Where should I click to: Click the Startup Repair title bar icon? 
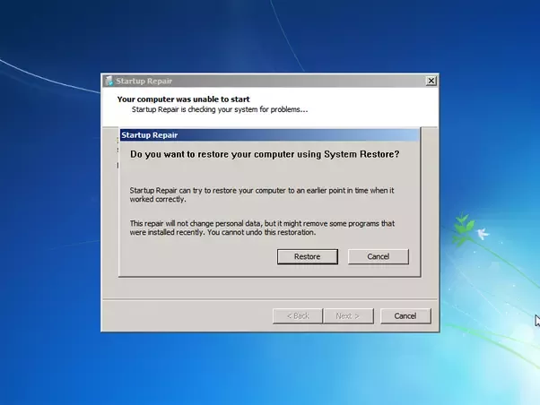109,81
